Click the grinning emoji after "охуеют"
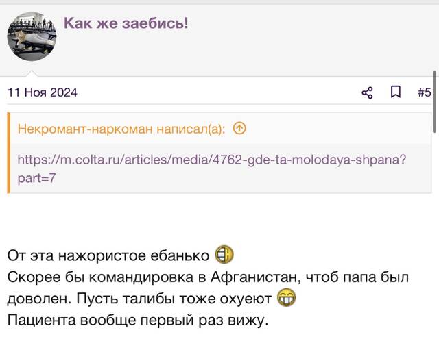Screen dimensions: 439x339 click(x=287, y=298)
